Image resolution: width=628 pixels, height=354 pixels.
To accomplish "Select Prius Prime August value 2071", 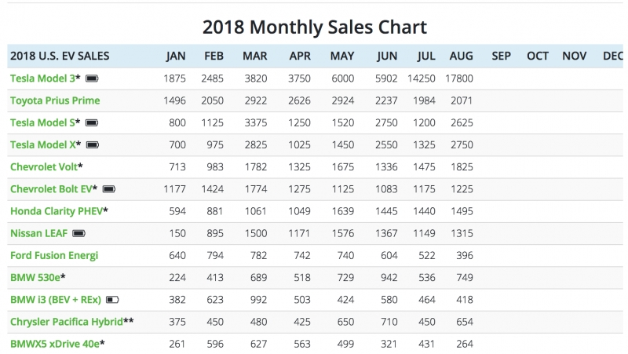I will 462,101.
